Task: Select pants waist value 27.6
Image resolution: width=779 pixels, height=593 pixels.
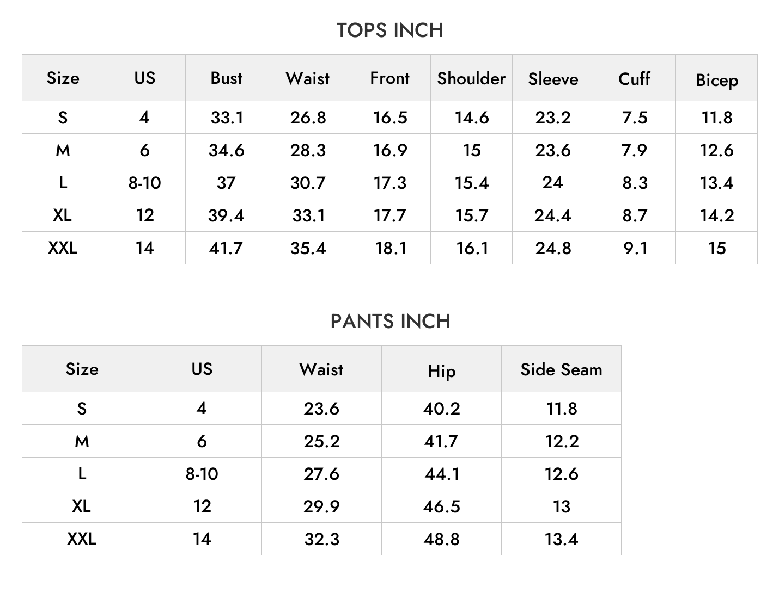Action: [x=321, y=474]
